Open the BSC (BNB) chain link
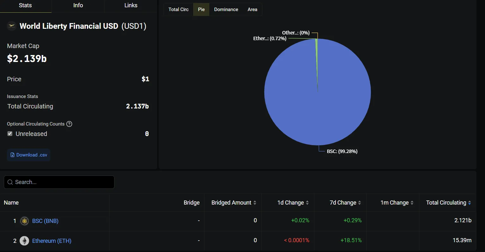The height and width of the screenshot is (252, 485). click(x=45, y=221)
